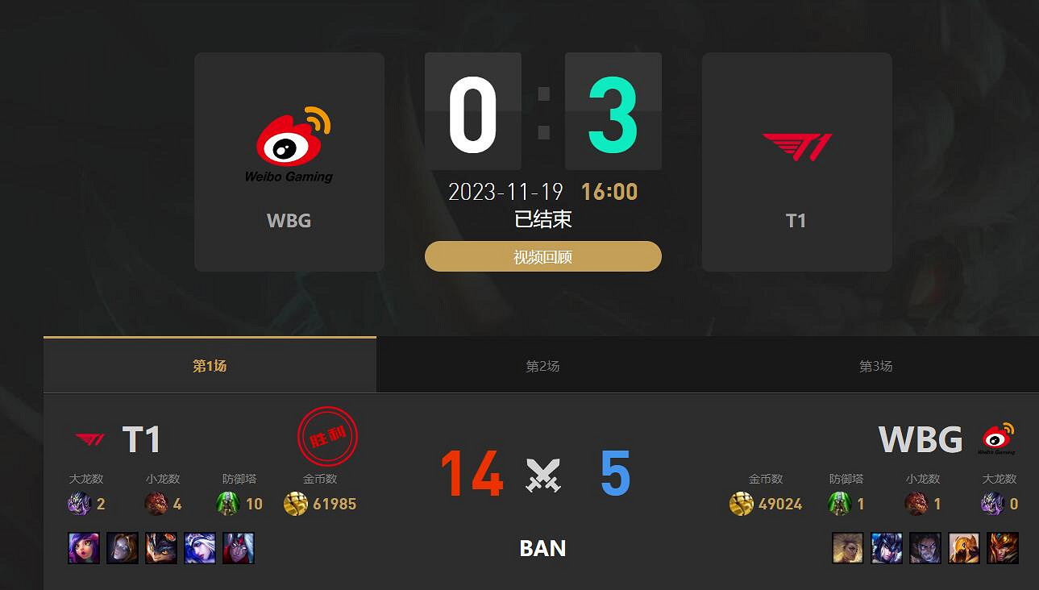Click the red victory stamp beside T1
The width and height of the screenshot is (1039, 590).
[327, 436]
